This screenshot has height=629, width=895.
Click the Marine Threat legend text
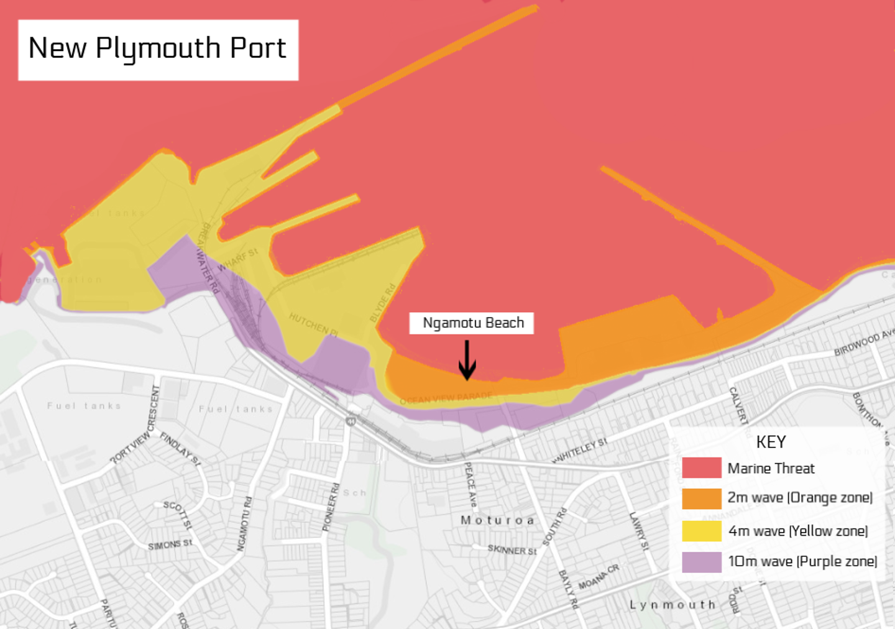(x=771, y=468)
